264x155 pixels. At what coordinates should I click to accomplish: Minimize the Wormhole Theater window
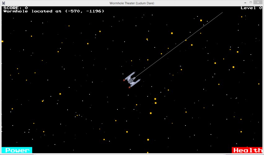click(x=245, y=2)
